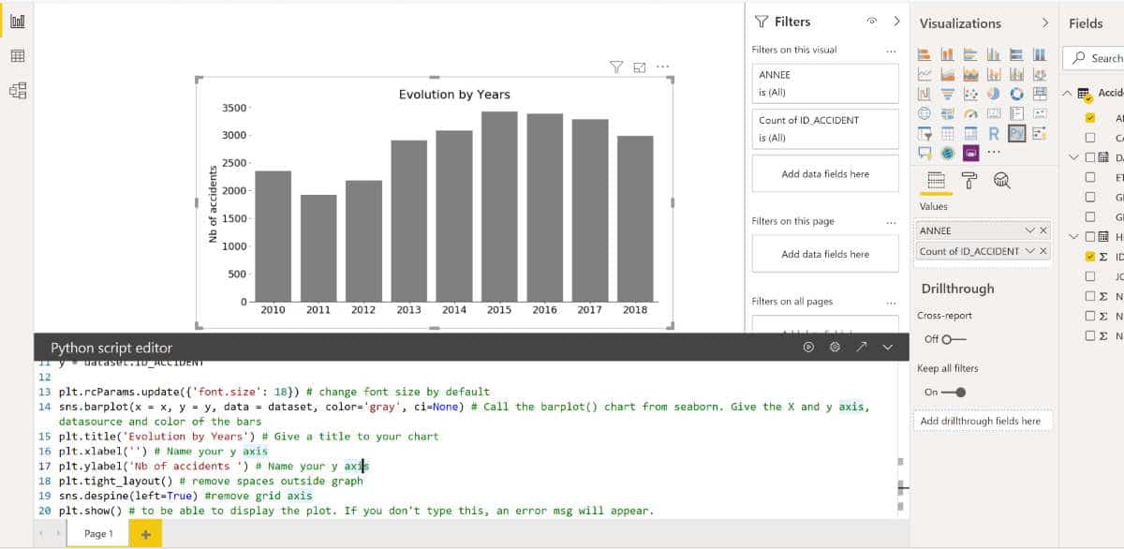
Task: Select the Clustered column chart visualization
Action: (994, 54)
